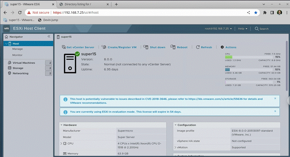This screenshot has width=290, height=157.
Task: Open Virtual Machines in navigator
Action: 24,63
